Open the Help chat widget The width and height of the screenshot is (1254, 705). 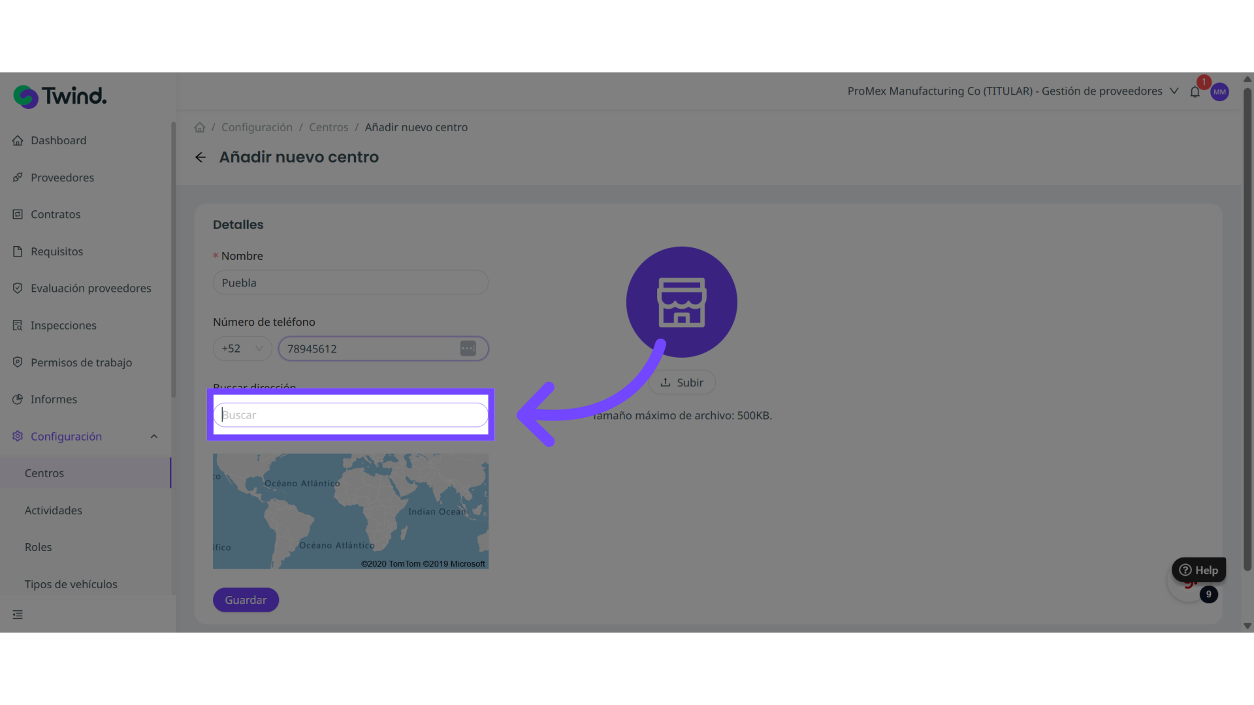tap(1198, 570)
